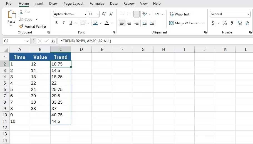The height and width of the screenshot is (144, 253).
Task: Click the Borders icon
Action: pyautogui.click(x=83, y=23)
